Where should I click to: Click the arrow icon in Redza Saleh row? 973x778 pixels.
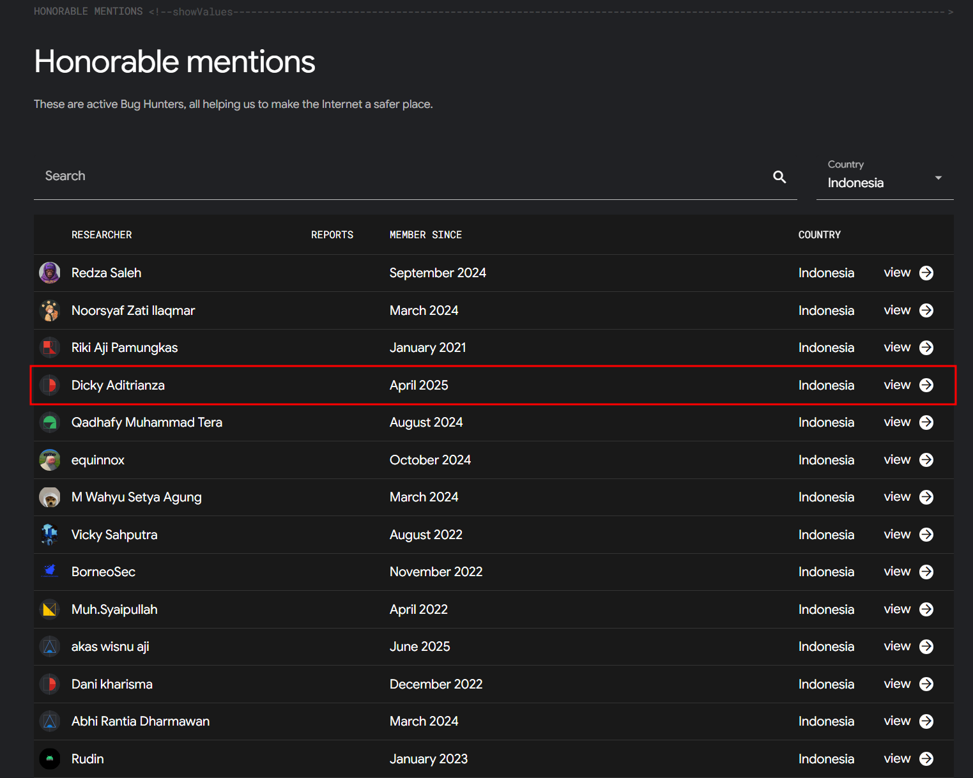(926, 273)
